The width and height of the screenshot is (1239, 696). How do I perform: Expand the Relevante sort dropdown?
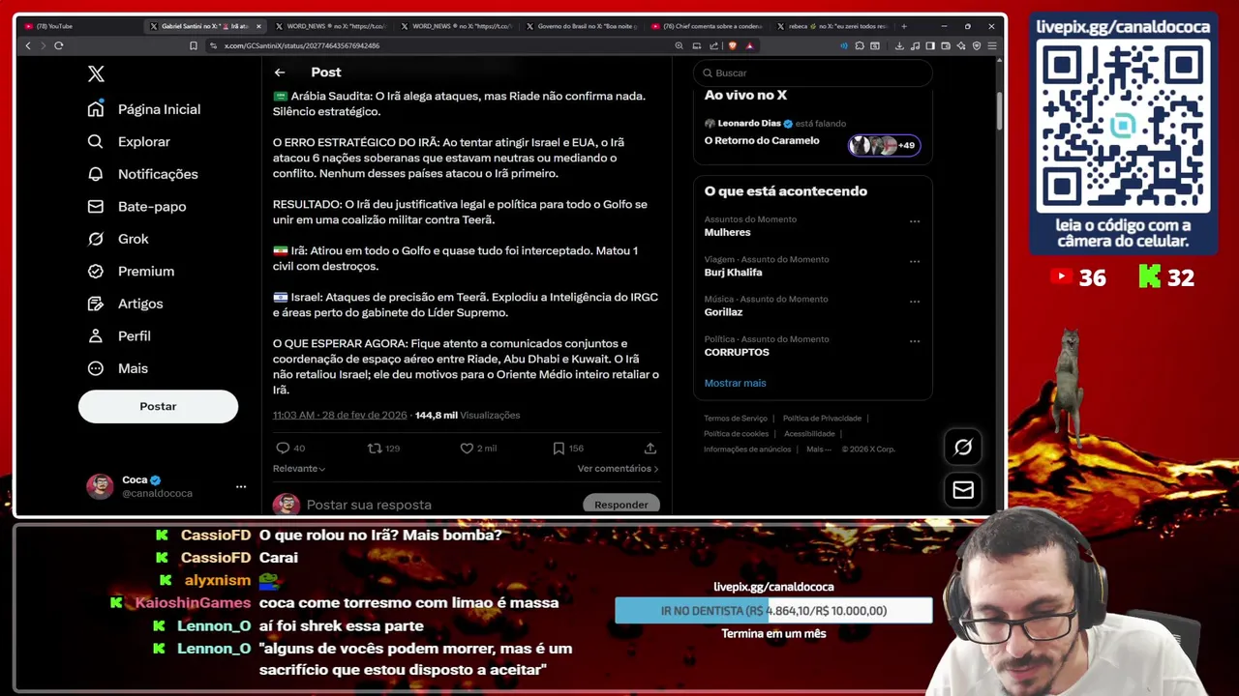299,468
